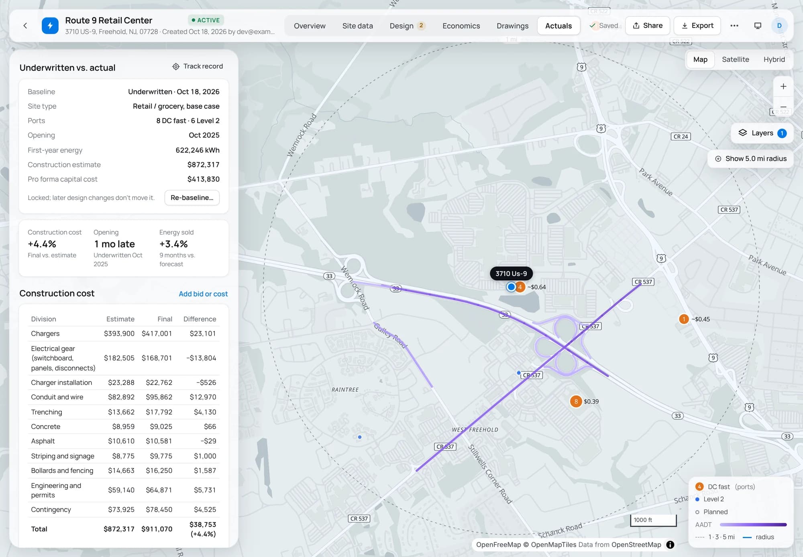Click the Track record target icon
The image size is (803, 557).
176,67
